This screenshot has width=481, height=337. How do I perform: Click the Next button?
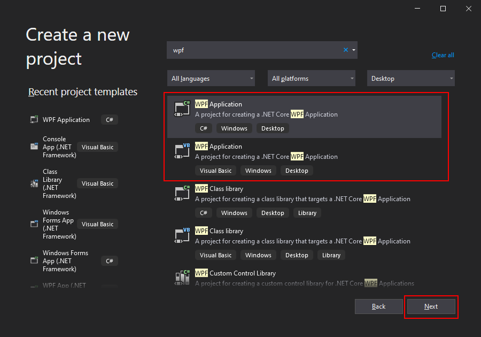click(x=431, y=307)
